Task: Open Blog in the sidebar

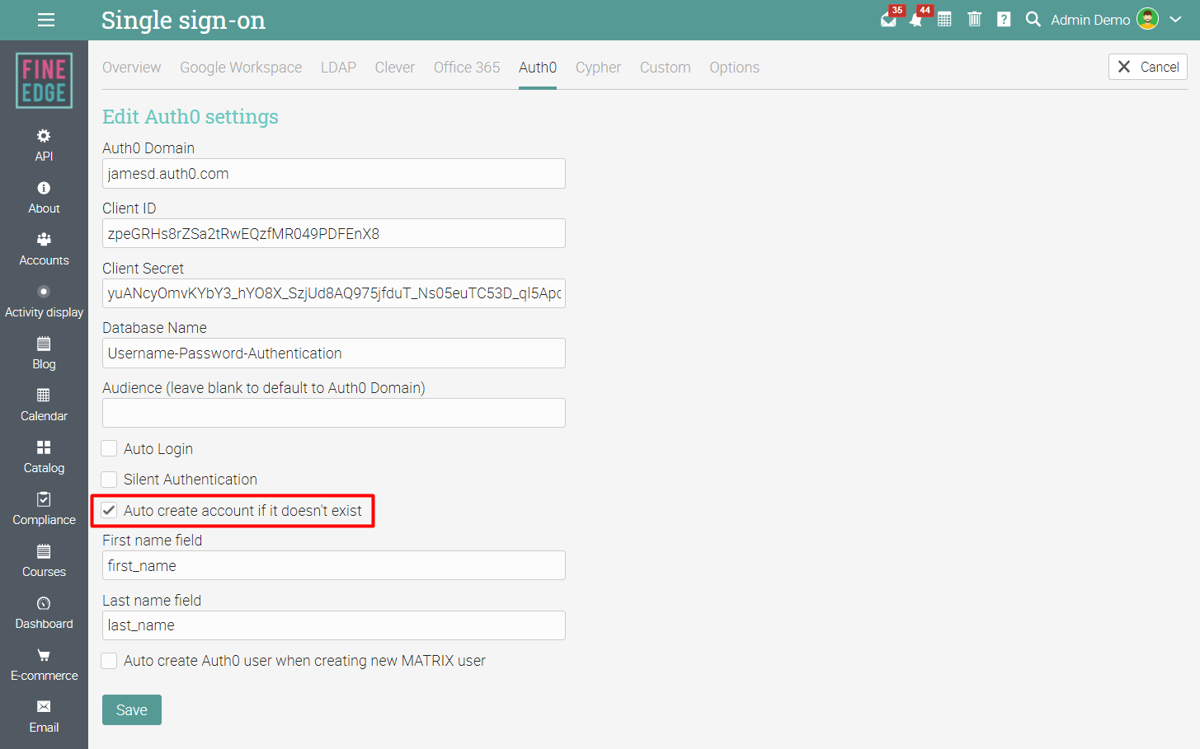Action: tap(44, 353)
